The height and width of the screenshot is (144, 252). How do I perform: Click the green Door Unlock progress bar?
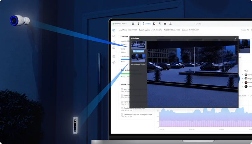pyautogui.click(x=125, y=74)
